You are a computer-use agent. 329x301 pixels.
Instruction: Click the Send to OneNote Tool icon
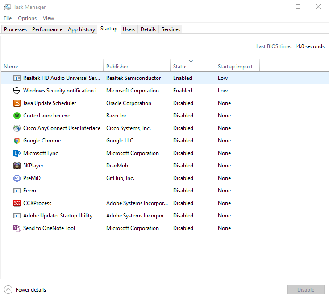point(17,228)
